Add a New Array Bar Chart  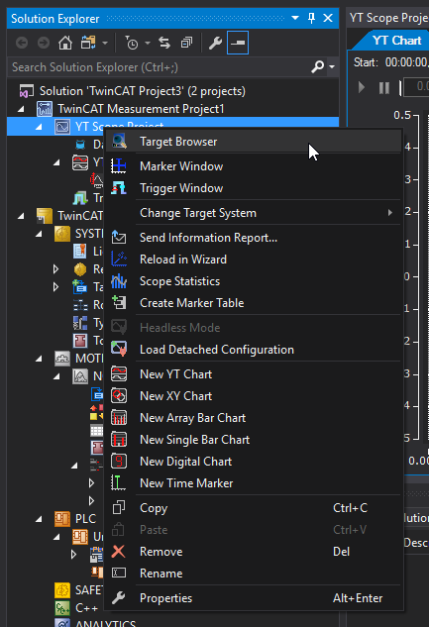pyautogui.click(x=253, y=418)
